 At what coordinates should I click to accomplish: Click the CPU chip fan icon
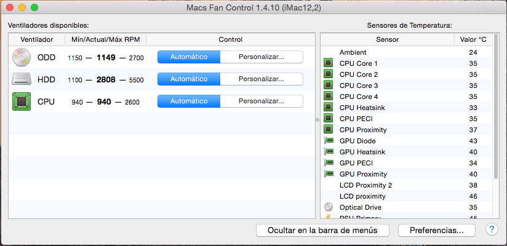22,101
